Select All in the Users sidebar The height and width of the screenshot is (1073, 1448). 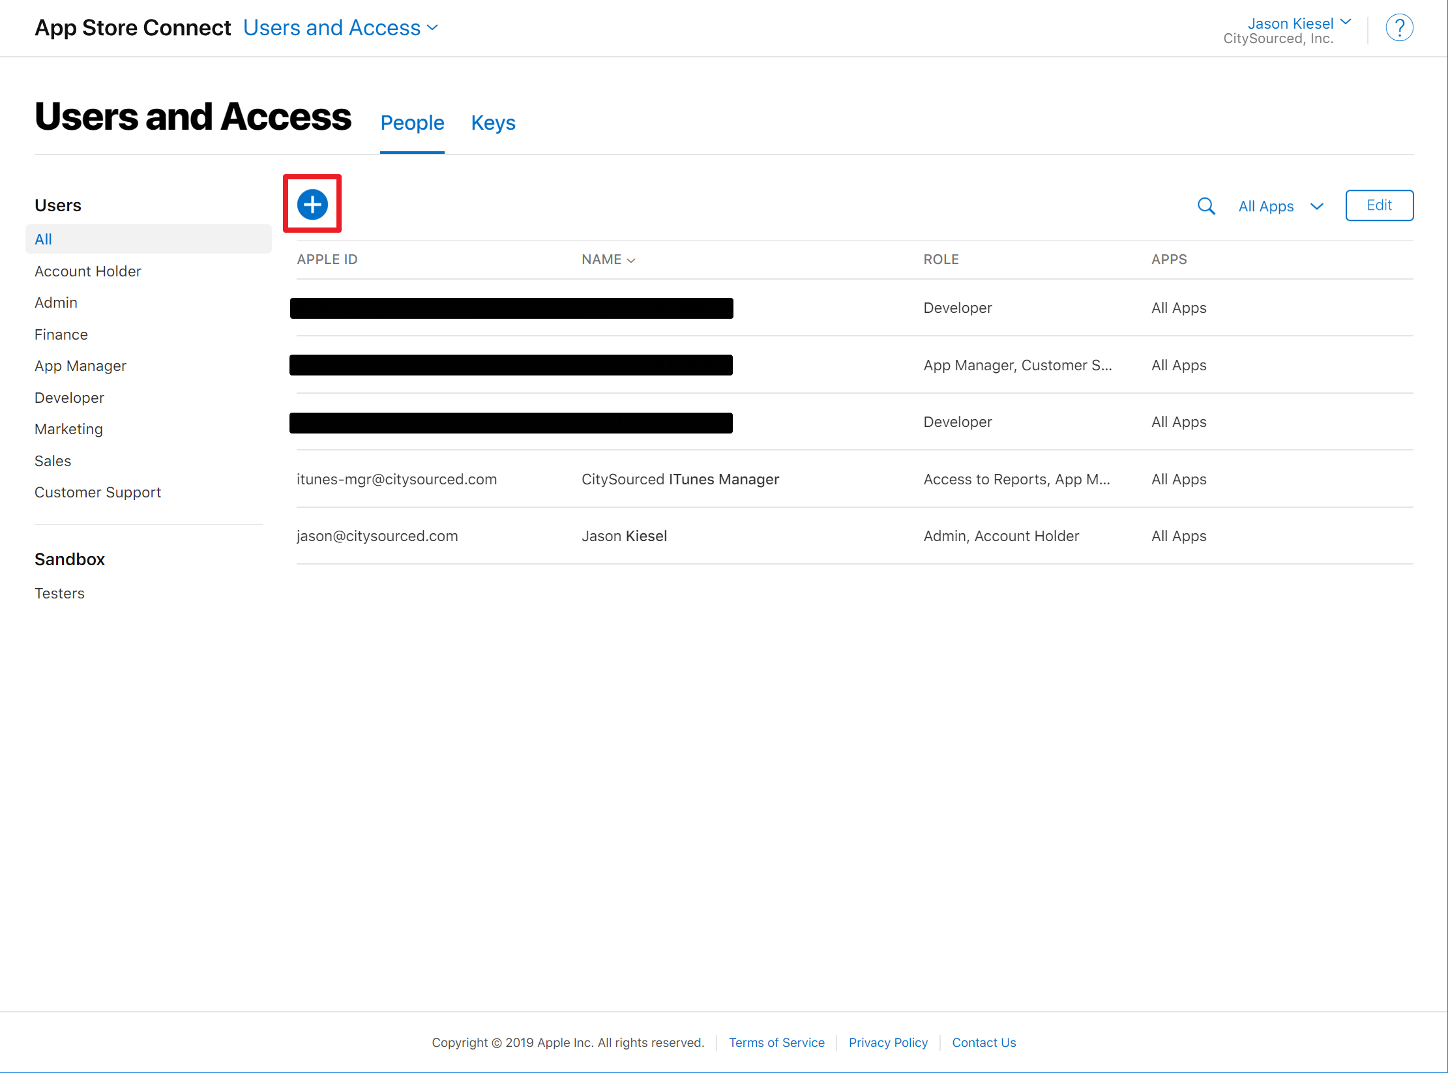click(149, 239)
